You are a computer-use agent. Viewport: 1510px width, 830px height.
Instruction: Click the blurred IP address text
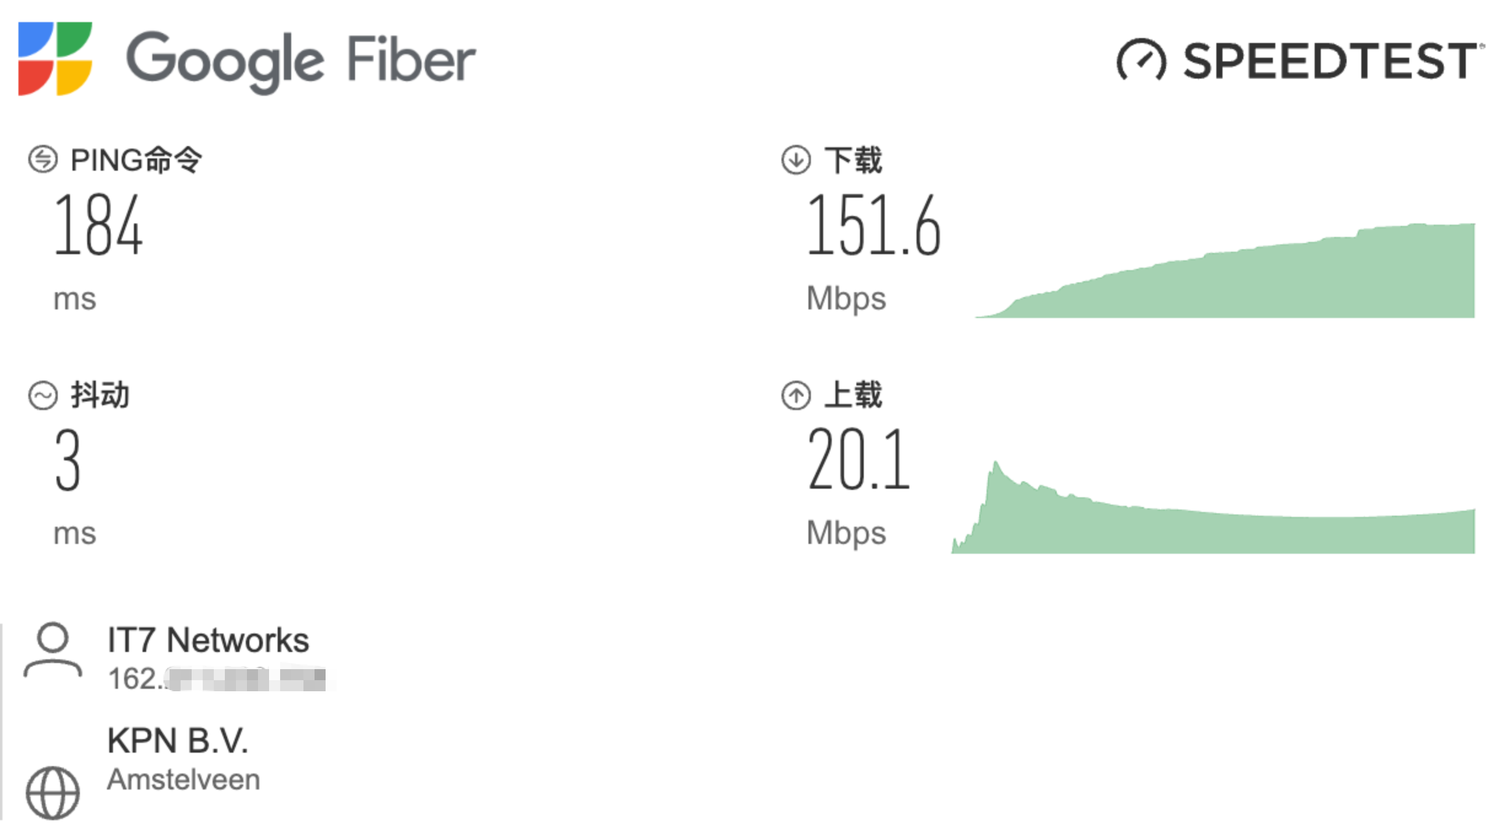point(218,679)
